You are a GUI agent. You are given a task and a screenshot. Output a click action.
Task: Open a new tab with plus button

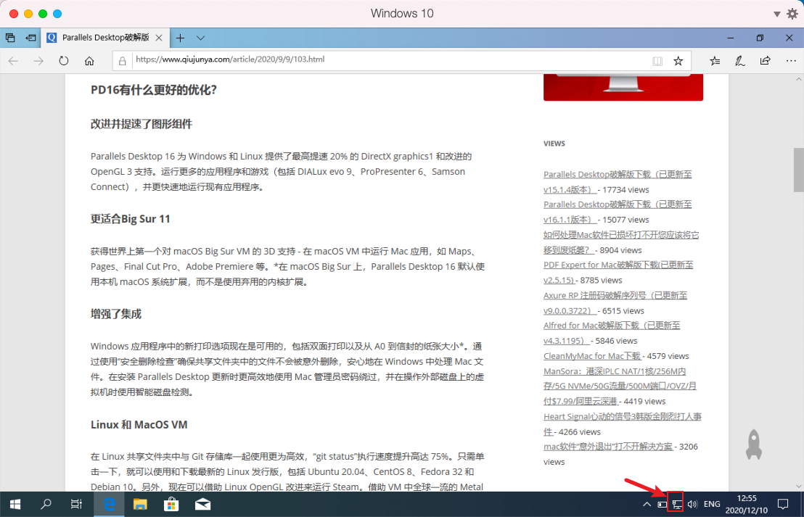coord(180,38)
